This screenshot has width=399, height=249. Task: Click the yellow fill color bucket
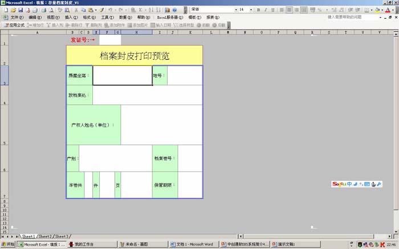tap(377, 10)
